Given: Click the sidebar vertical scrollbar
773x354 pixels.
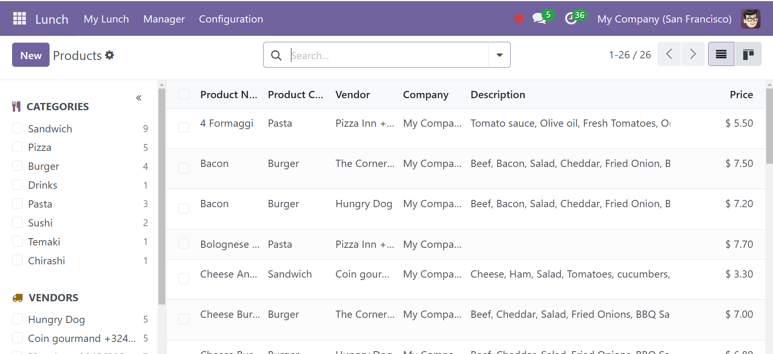Looking at the screenshot, I should [162, 196].
